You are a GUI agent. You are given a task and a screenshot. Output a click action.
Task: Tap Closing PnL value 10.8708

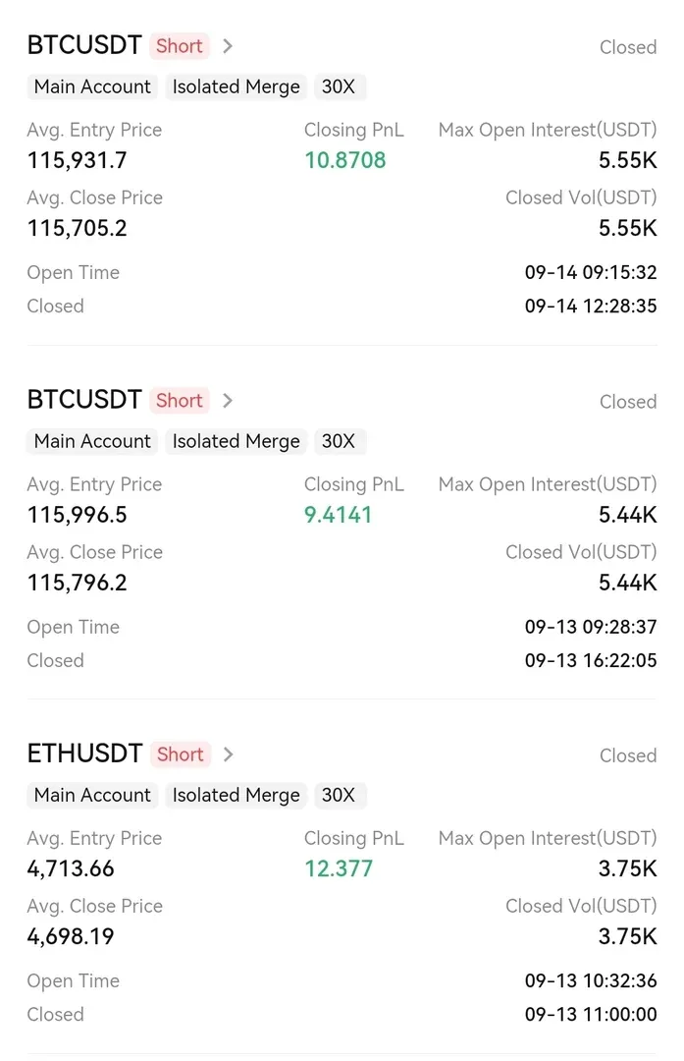point(344,160)
